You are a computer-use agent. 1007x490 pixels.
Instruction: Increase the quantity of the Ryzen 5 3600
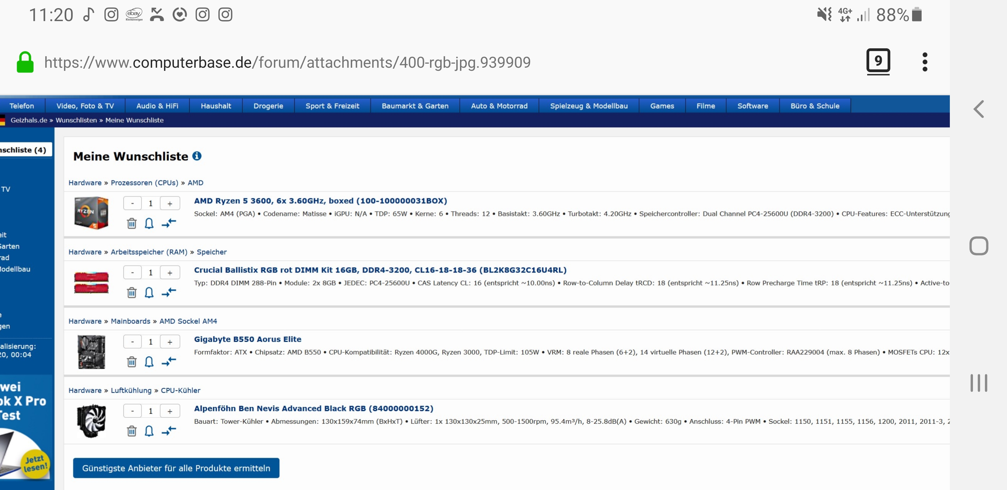click(170, 203)
